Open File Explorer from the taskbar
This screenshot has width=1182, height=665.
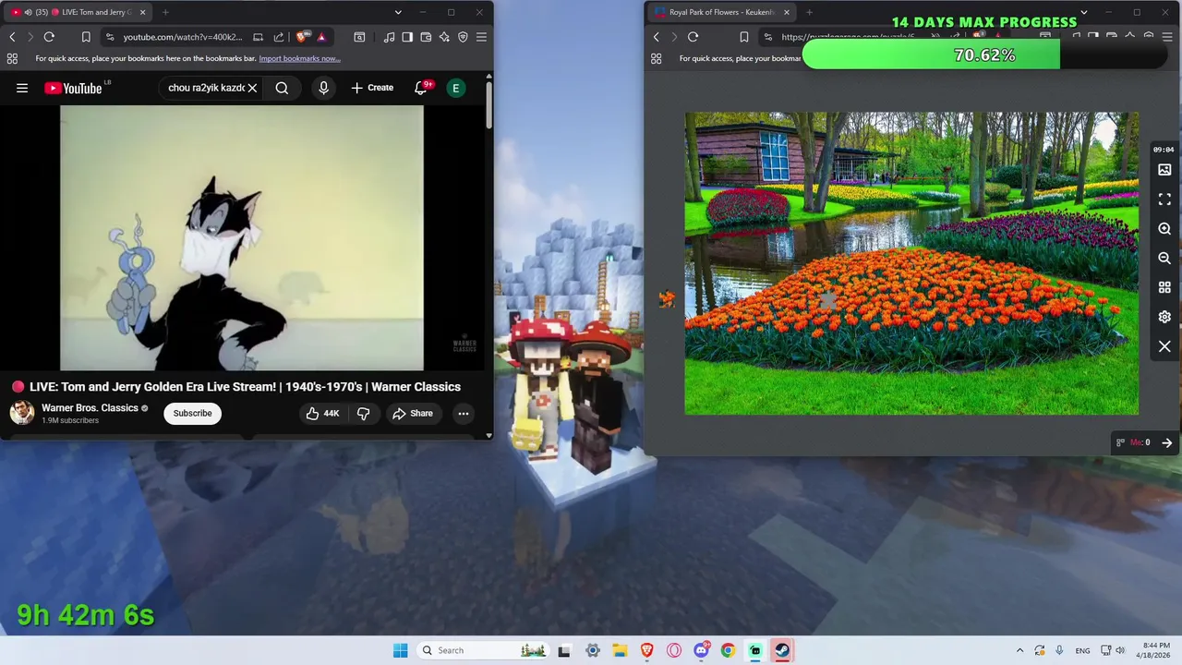coord(620,650)
